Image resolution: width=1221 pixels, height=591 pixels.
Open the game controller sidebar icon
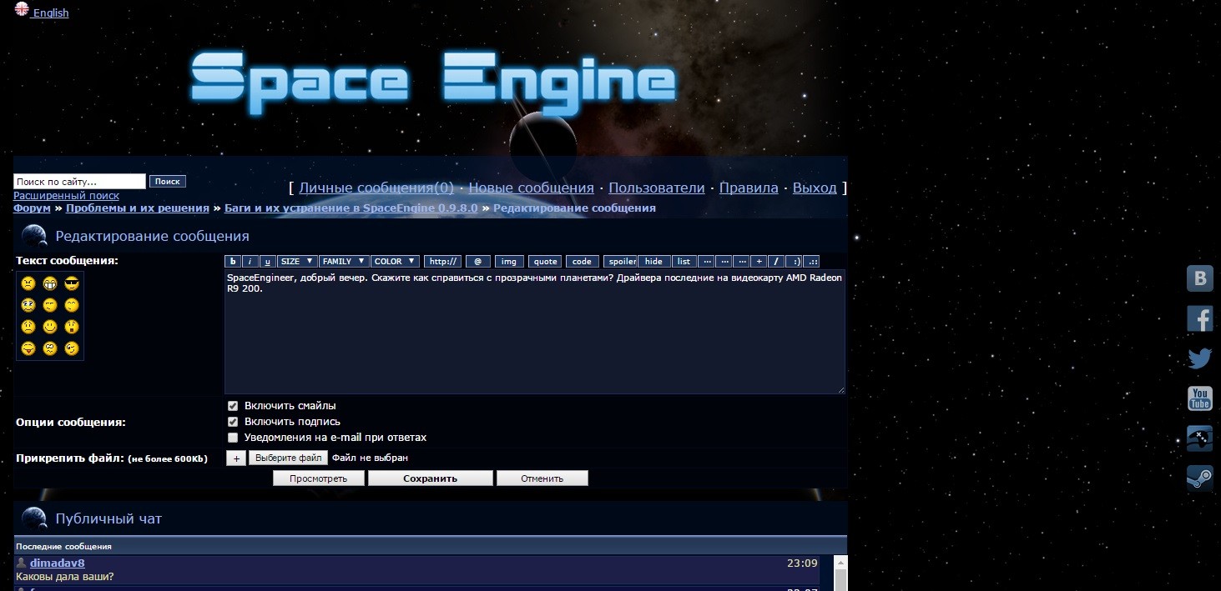(1200, 438)
